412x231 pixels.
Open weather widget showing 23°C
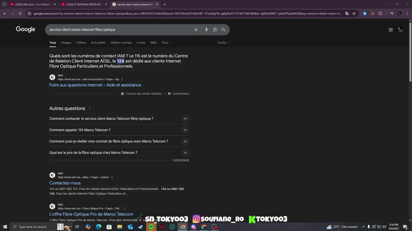pos(342,227)
